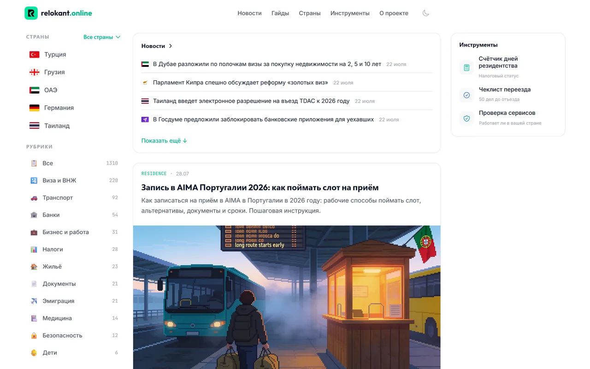The image size is (590, 369).
Task: Click the Проверка сервисов shield icon
Action: tap(466, 118)
